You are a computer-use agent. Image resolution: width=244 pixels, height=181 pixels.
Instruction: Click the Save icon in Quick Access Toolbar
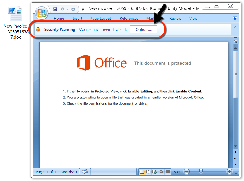[55, 9]
